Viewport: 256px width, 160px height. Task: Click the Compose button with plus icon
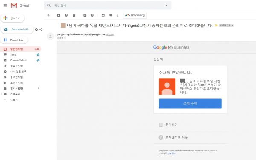(x=12, y=18)
